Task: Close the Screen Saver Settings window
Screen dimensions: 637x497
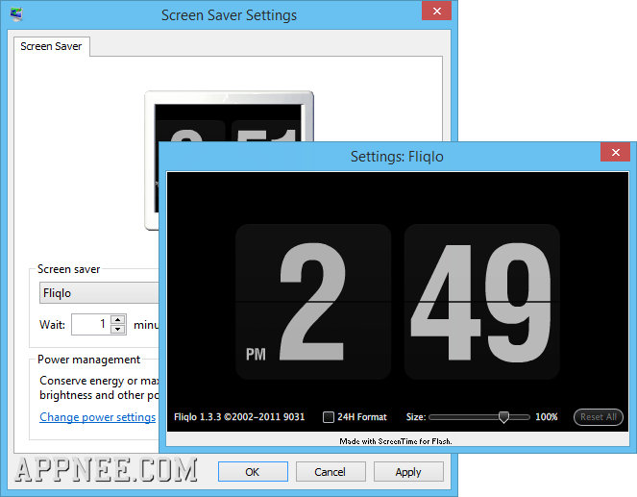Action: pos(437,11)
